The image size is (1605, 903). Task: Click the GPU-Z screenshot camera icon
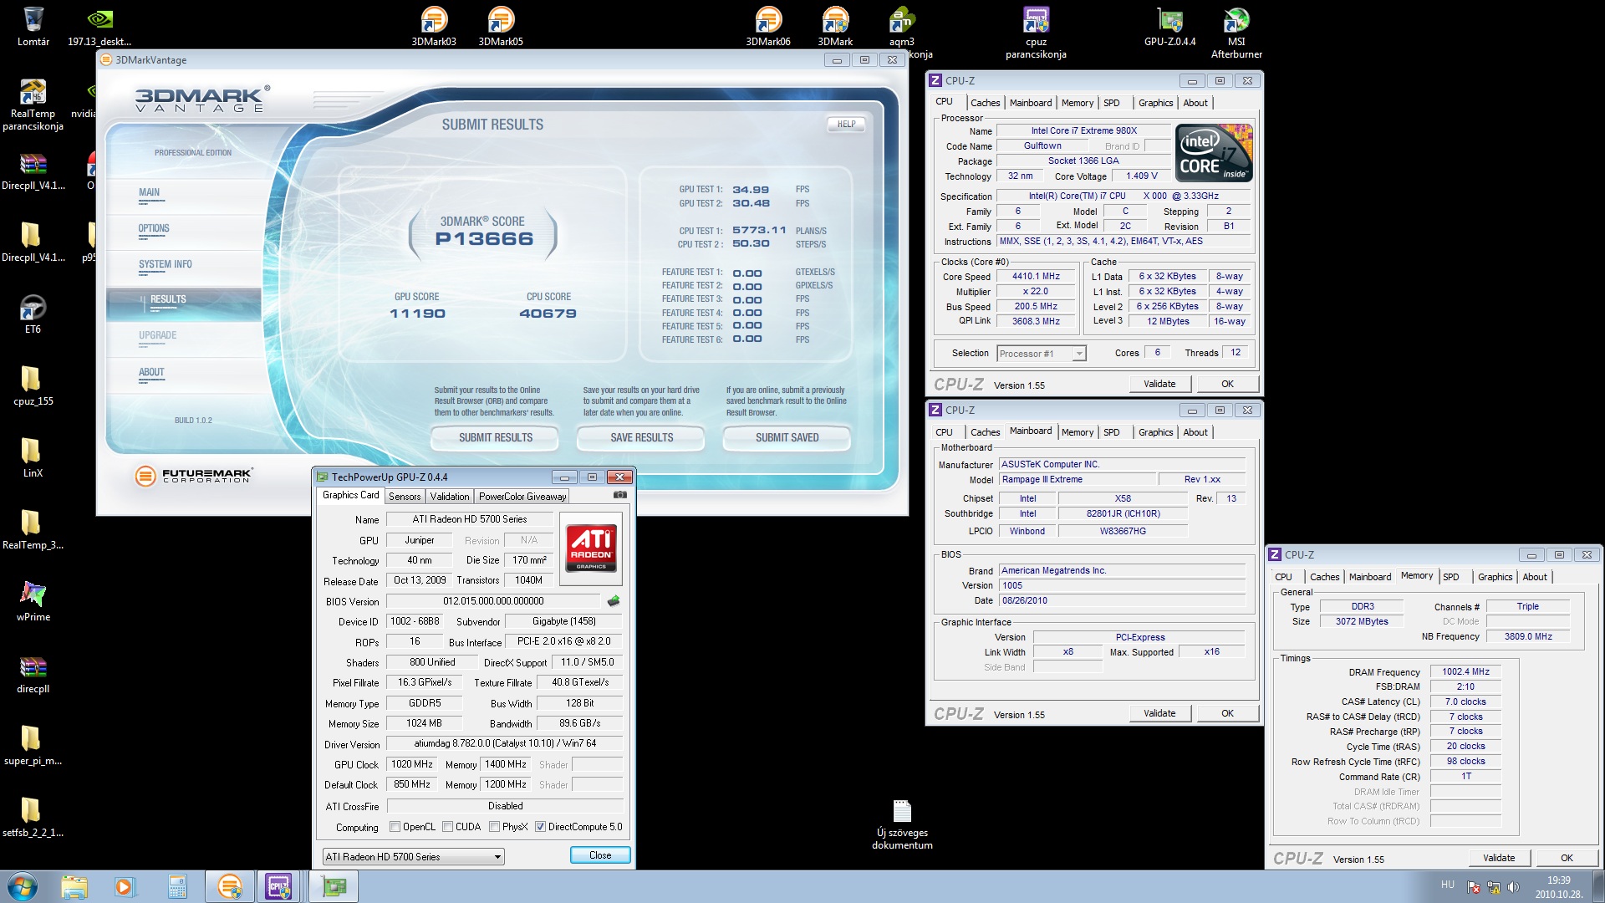(x=619, y=495)
